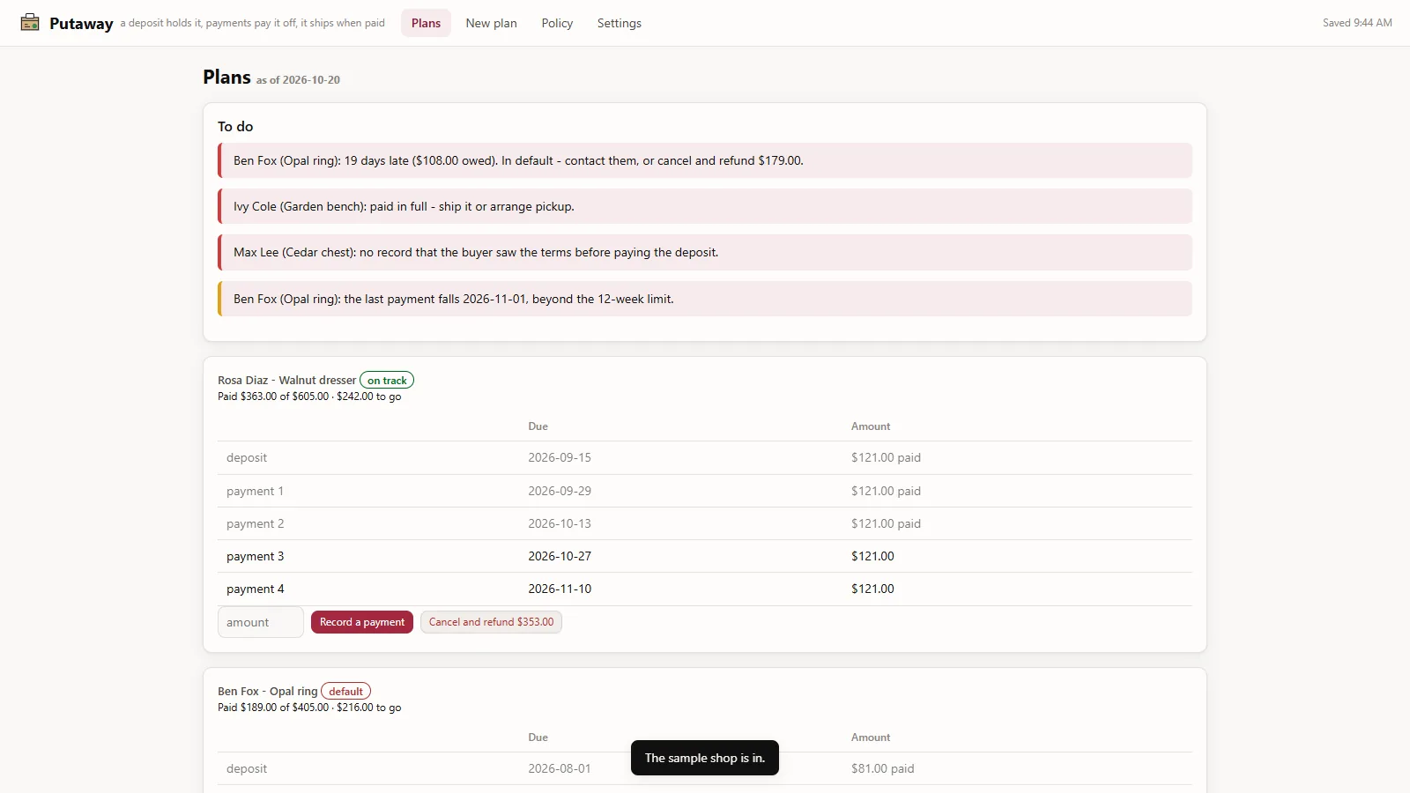Click the $81.00 paid amount
1410x793 pixels.
pyautogui.click(x=882, y=768)
